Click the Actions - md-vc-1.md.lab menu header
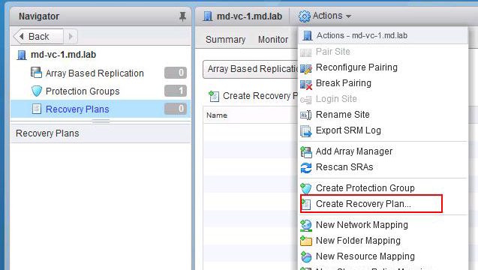The width and height of the screenshot is (478, 270). pyautogui.click(x=383, y=35)
